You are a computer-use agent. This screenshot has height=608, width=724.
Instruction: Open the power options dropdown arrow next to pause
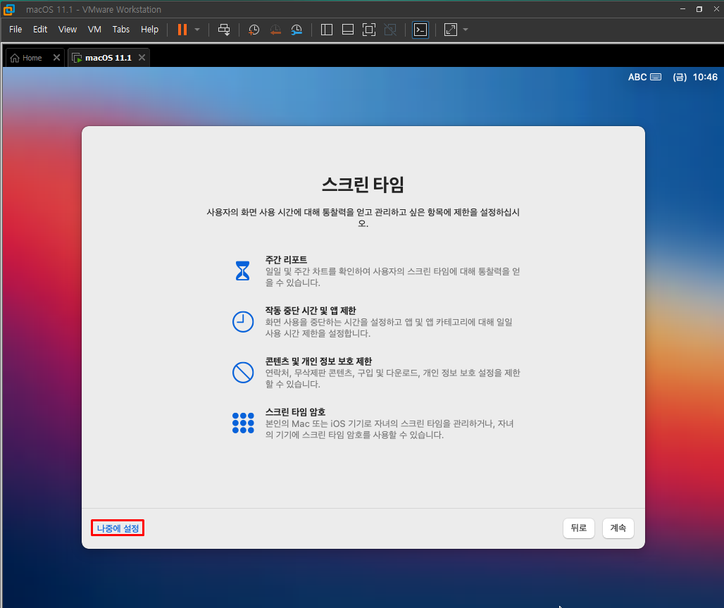point(197,30)
